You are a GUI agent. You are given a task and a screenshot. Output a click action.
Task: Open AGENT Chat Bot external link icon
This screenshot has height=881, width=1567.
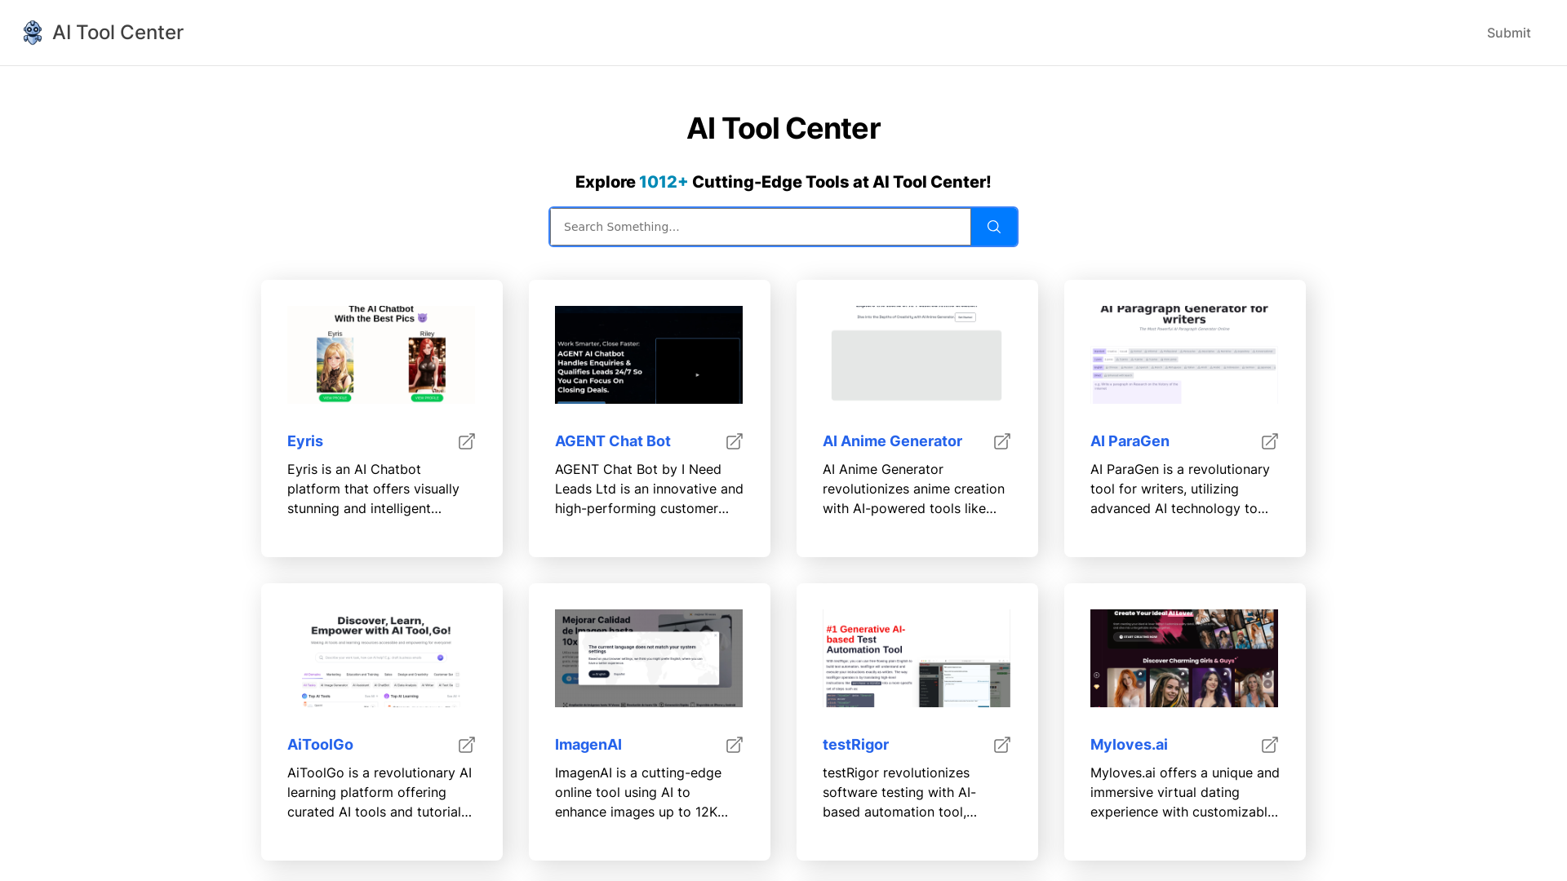point(735,441)
